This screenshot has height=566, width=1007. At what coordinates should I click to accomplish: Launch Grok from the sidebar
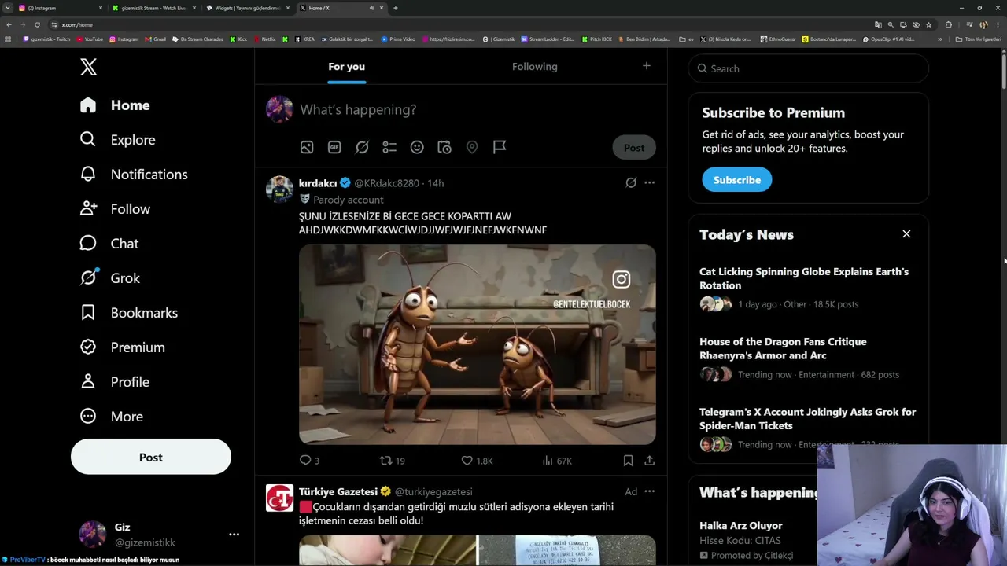[x=110, y=278]
